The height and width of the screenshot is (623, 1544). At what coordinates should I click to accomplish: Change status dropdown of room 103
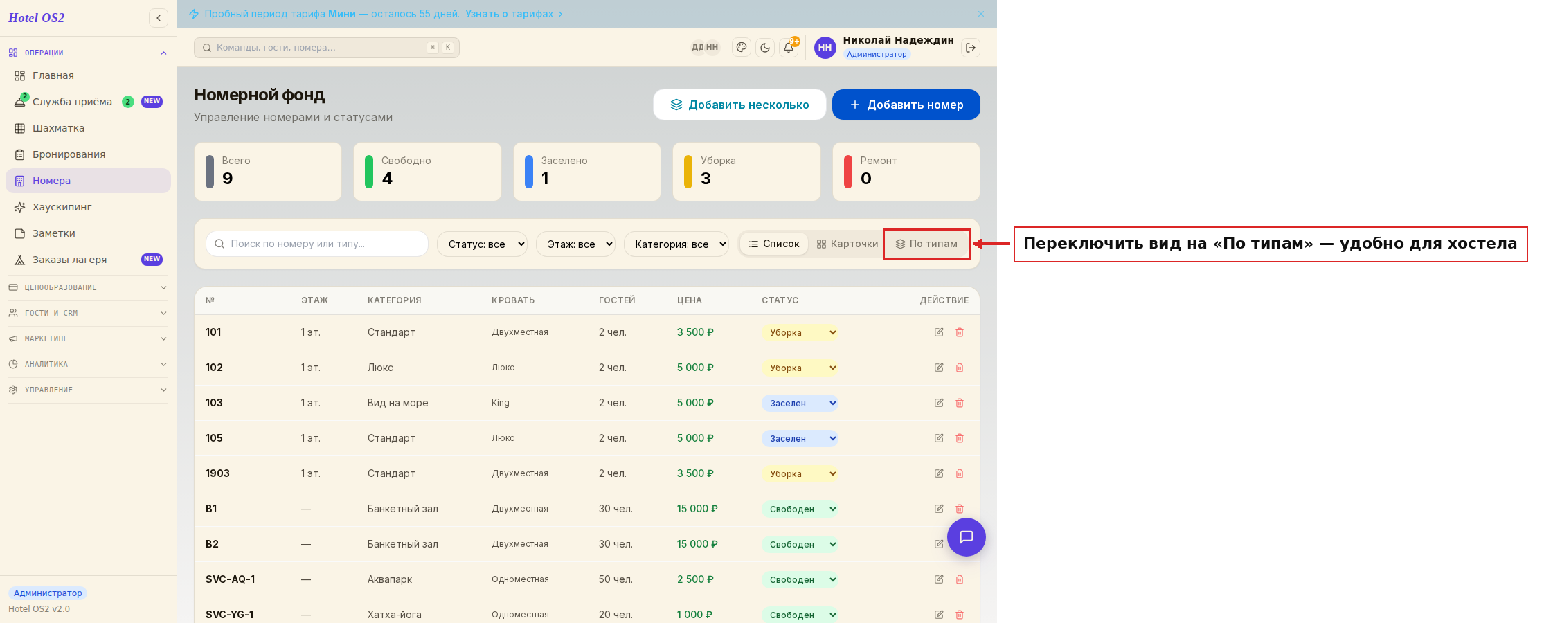click(800, 403)
